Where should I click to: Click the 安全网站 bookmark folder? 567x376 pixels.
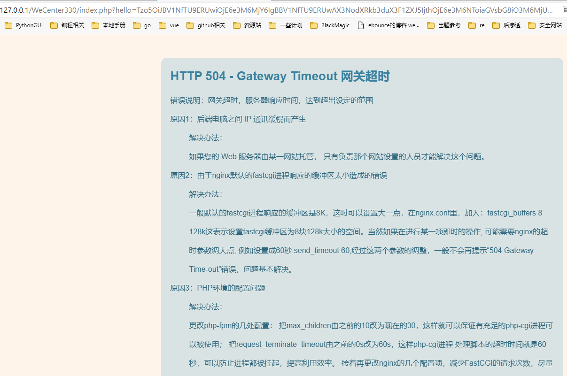545,25
